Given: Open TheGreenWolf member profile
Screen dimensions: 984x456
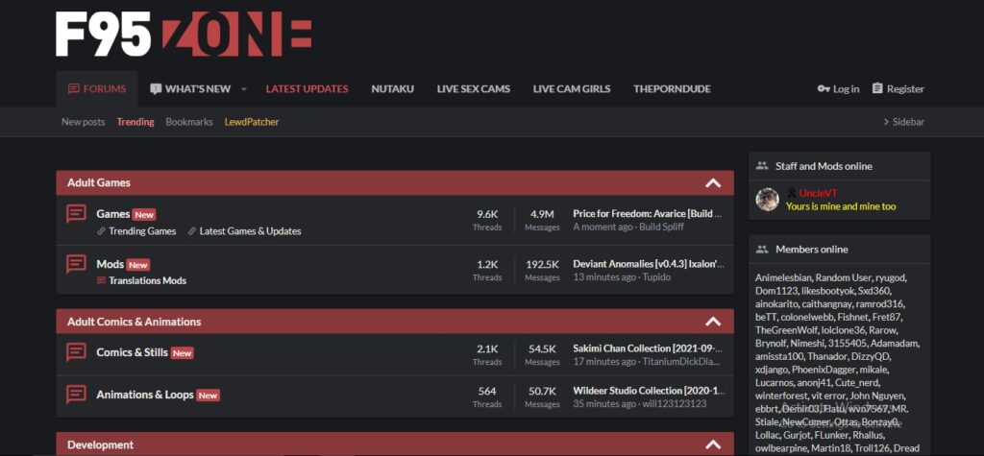Looking at the screenshot, I should point(784,330).
